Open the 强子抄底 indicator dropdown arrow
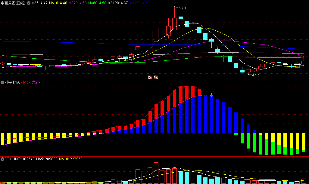 [2, 82]
